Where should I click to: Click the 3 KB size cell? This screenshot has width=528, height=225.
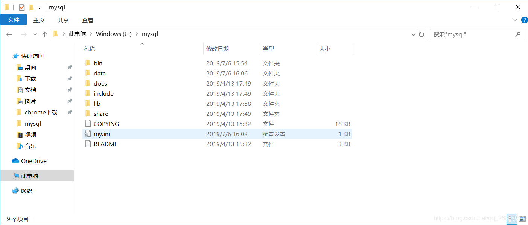tap(344, 144)
